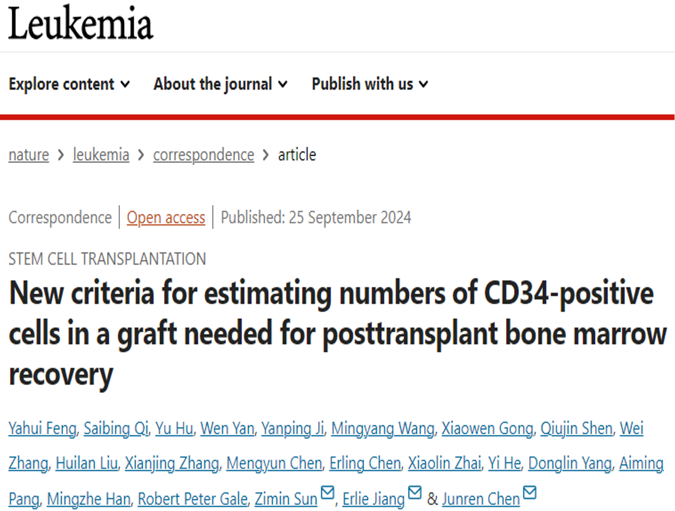This screenshot has width=675, height=511.
Task: Select author Donglin Yang
Action: pyautogui.click(x=570, y=463)
